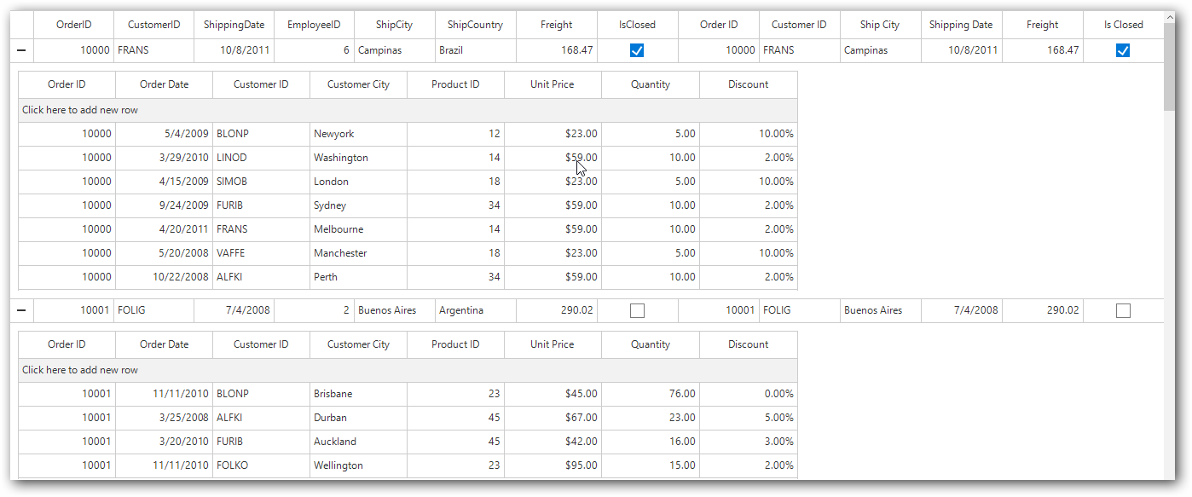Collapse the order 10000 detail view

click(x=20, y=50)
